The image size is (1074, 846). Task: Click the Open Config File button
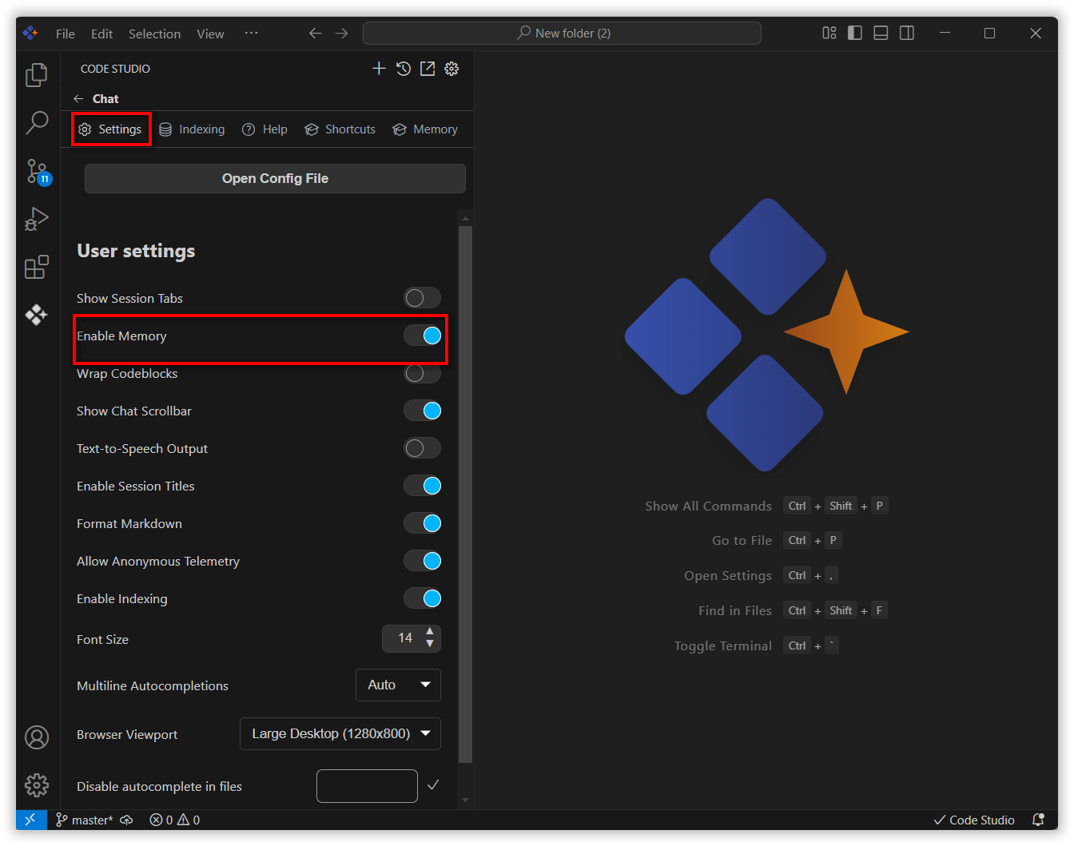tap(275, 178)
